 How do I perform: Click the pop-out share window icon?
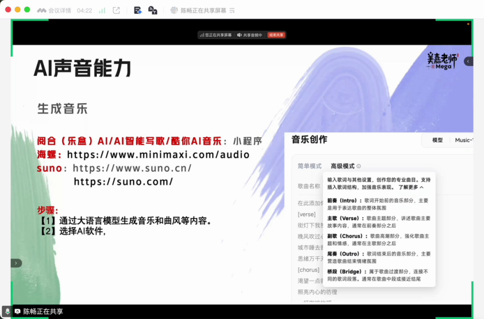pyautogui.click(x=116, y=10)
